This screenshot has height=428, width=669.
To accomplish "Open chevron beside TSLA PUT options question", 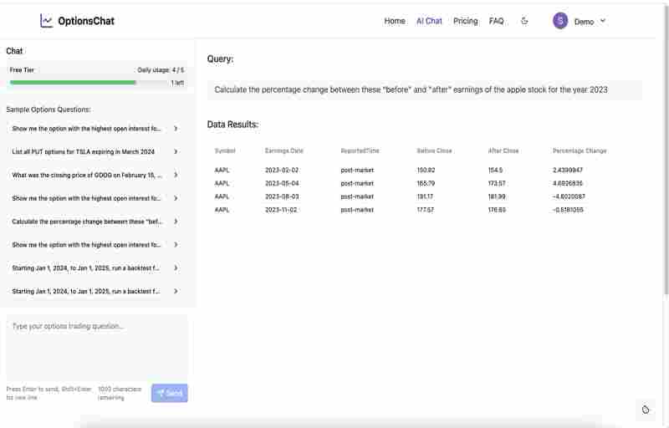I will pos(176,152).
